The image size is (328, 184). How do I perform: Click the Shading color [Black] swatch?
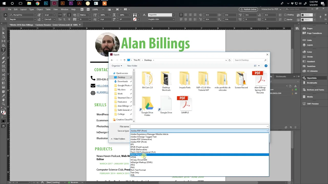click(307, 15)
